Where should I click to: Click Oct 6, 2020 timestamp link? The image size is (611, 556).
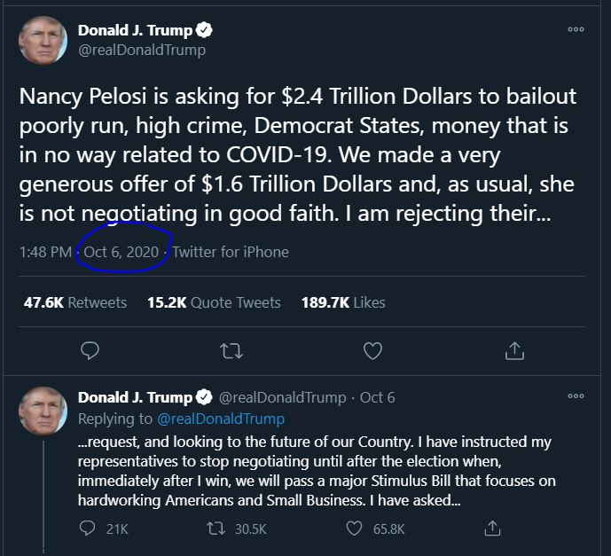click(x=121, y=252)
